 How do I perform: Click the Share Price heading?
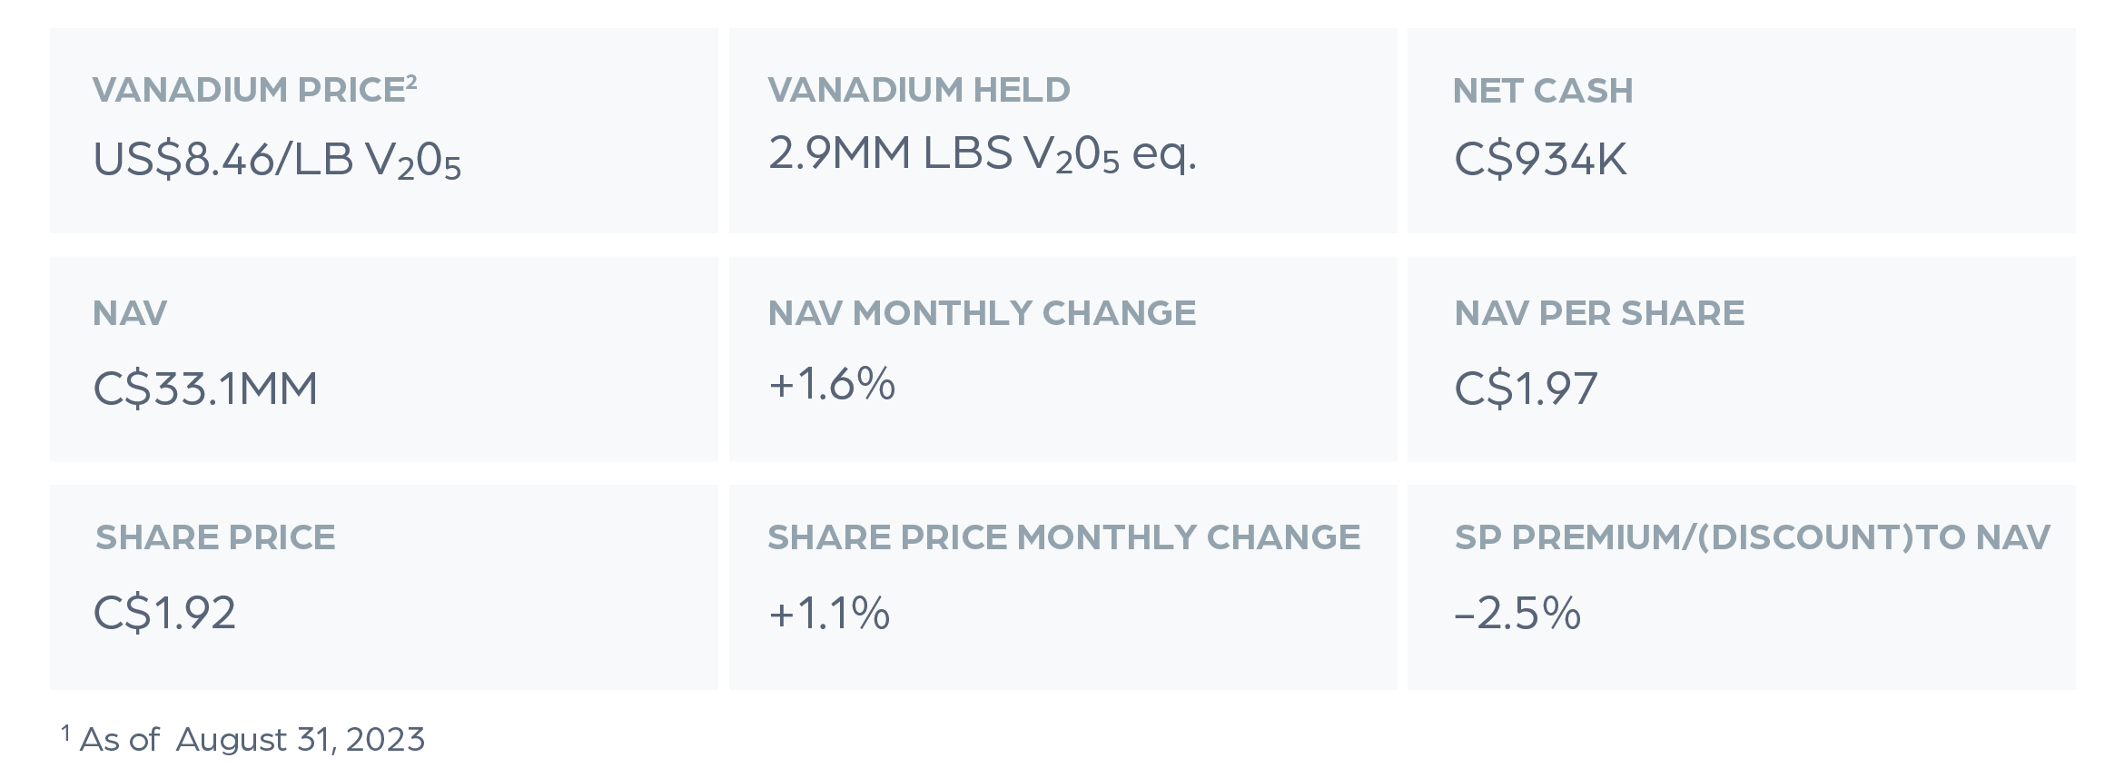pyautogui.click(x=215, y=537)
